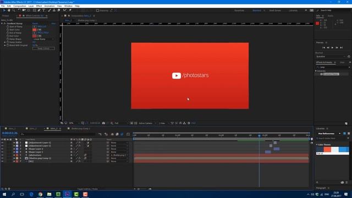Viewport: 352px width, 198px height.
Task: Click the Start Color red swatch
Action: (x=34, y=30)
